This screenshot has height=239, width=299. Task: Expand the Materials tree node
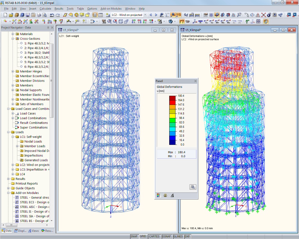point(13,34)
